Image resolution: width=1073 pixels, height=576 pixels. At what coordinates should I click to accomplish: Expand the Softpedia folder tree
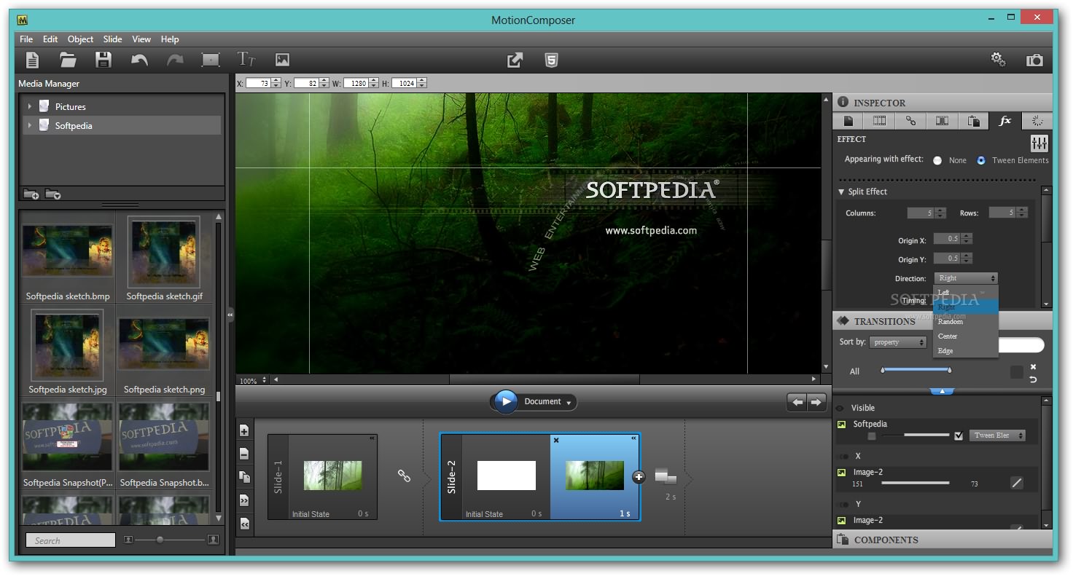tap(30, 126)
